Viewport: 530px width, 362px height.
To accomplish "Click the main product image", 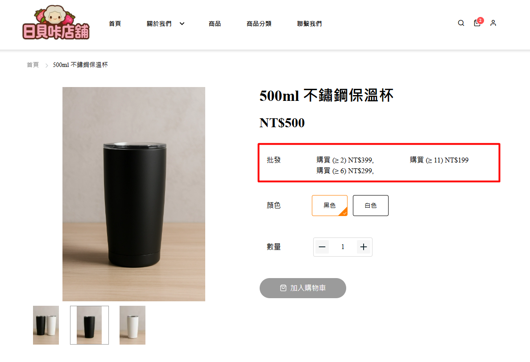I will (134, 194).
